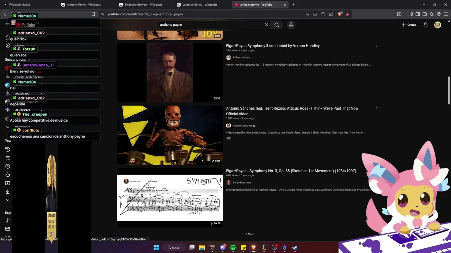Open Brave Wallet icon
The height and width of the screenshot is (253, 451).
[x=425, y=14]
